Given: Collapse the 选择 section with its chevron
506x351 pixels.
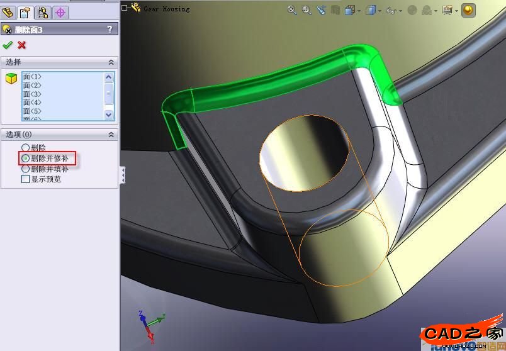Looking at the screenshot, I should [111, 62].
